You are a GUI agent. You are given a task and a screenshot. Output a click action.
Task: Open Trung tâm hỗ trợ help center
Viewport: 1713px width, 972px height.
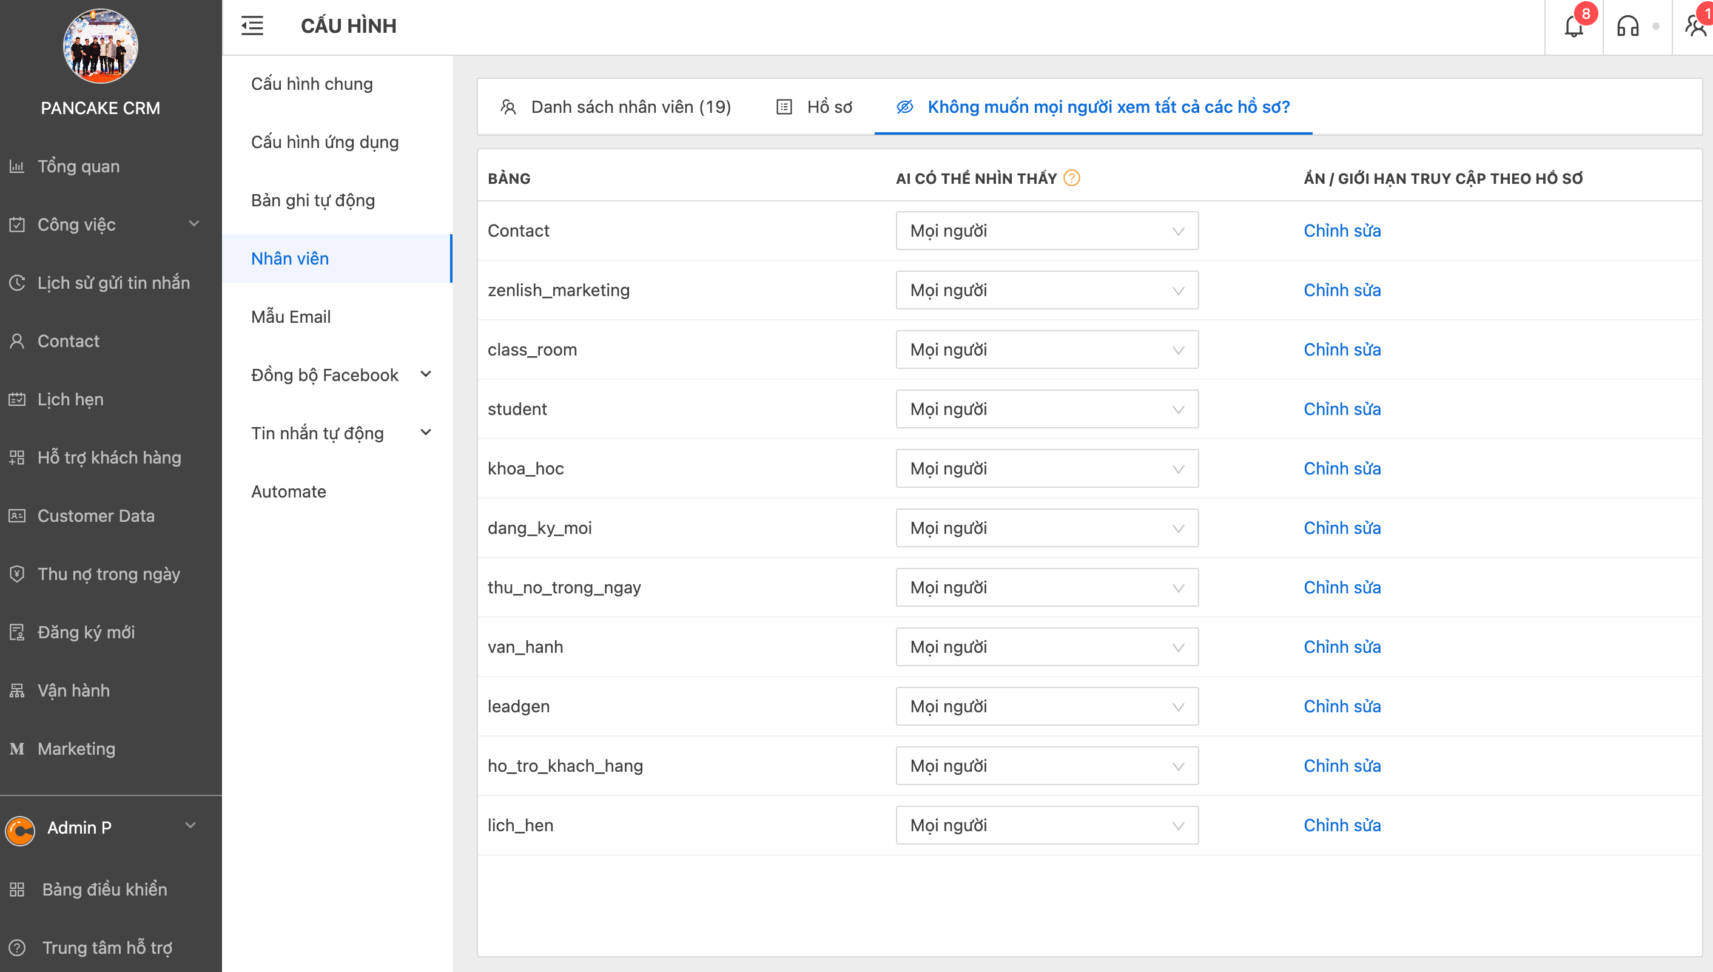[x=107, y=947]
